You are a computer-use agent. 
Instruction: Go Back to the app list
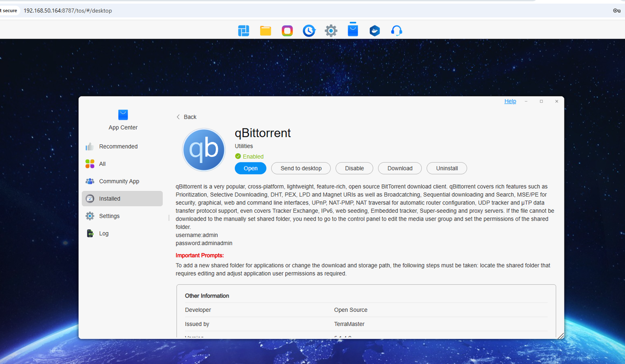point(186,117)
